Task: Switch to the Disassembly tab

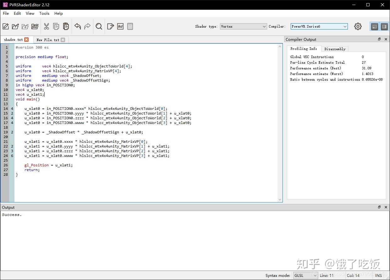Action: click(x=335, y=49)
